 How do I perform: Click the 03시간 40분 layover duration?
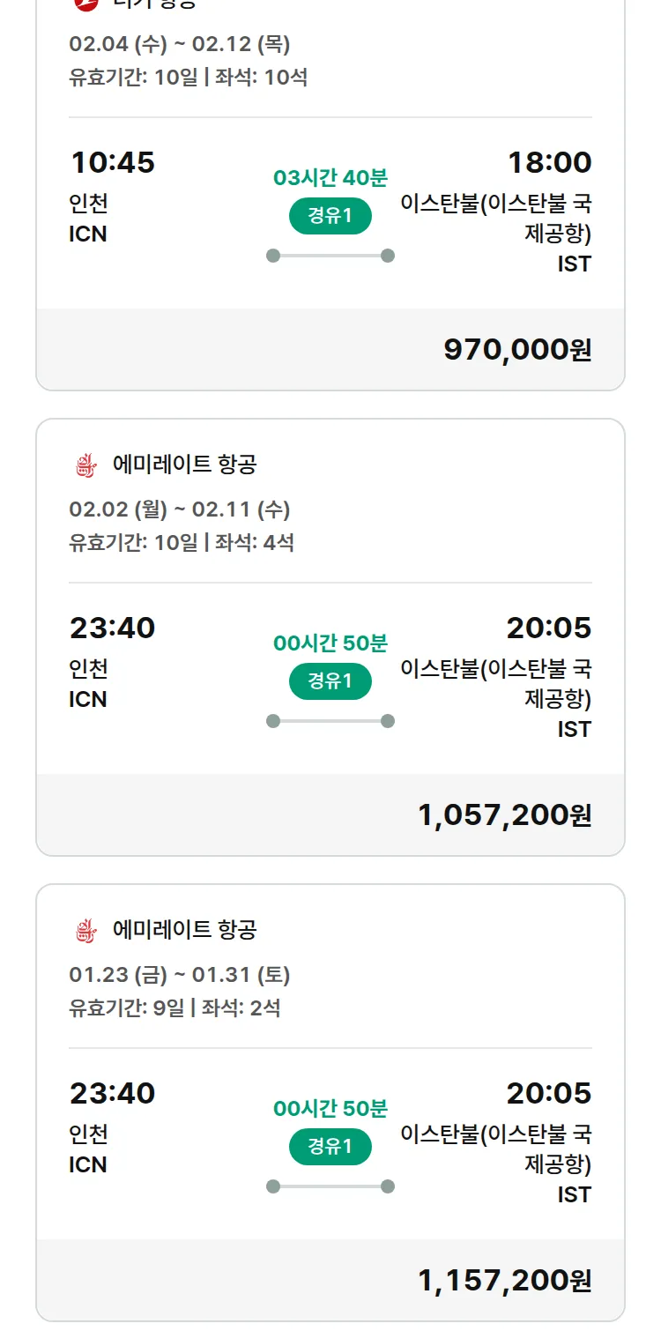click(330, 178)
